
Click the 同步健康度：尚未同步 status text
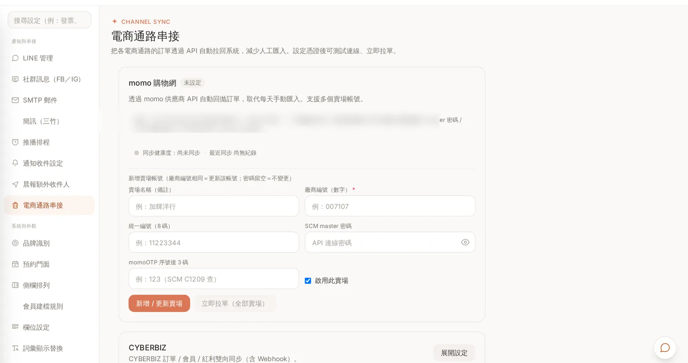(x=172, y=153)
